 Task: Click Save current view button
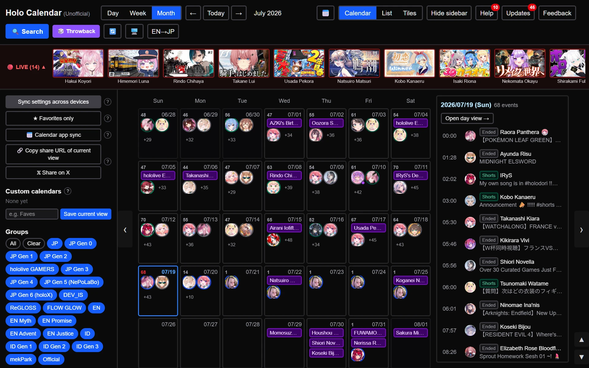coord(86,214)
